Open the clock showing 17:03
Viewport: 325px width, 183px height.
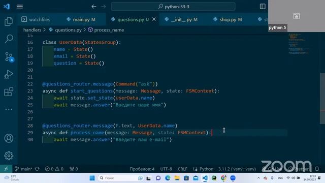pos(309,178)
